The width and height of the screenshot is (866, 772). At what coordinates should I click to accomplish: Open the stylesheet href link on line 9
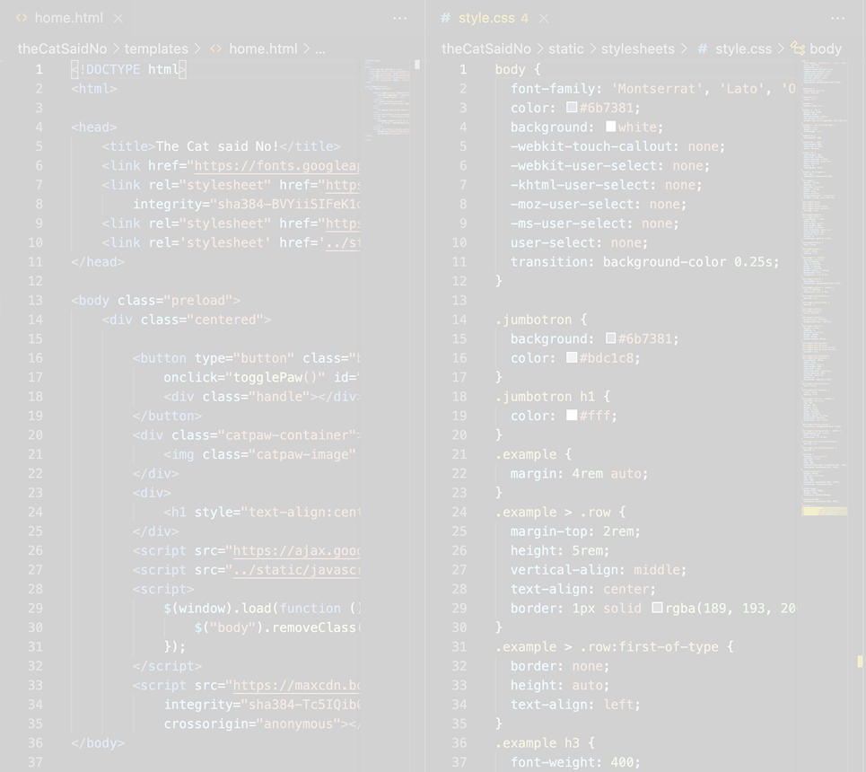click(x=343, y=224)
